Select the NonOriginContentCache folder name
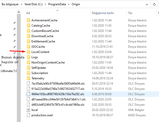This screenshot has height=122, width=159. click(x=48, y=63)
